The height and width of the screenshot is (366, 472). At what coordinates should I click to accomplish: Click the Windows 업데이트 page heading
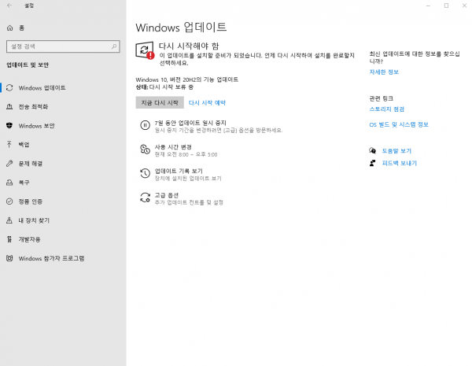tap(181, 28)
